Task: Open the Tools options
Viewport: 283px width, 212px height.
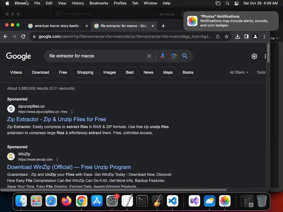Action: pyautogui.click(x=261, y=73)
